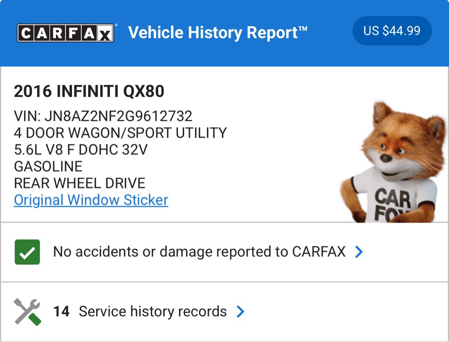The image size is (449, 342).
Task: Click the CARFAX logo in header
Action: [x=66, y=33]
